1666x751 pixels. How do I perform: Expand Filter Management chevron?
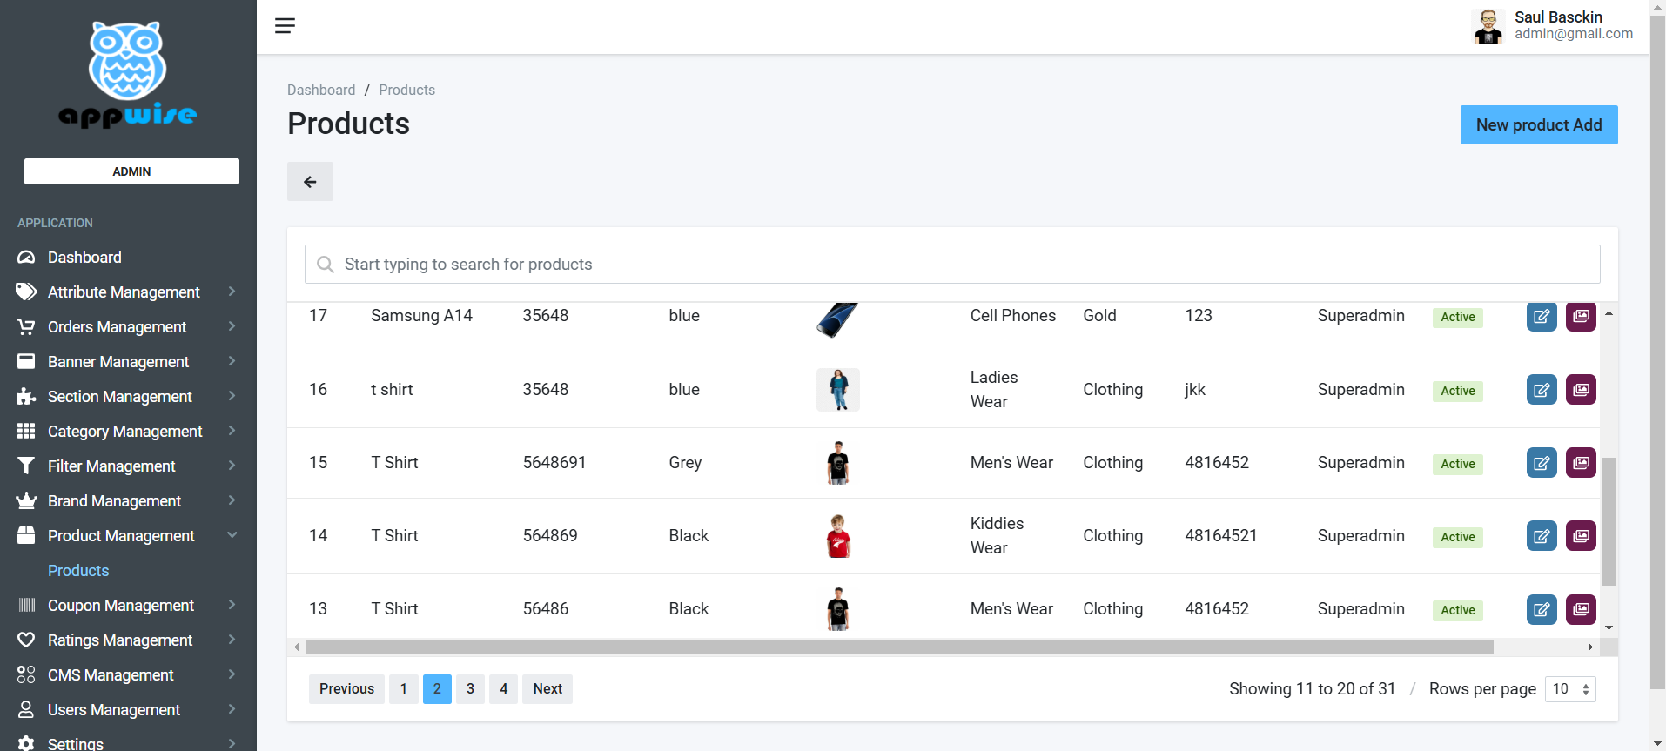[232, 466]
